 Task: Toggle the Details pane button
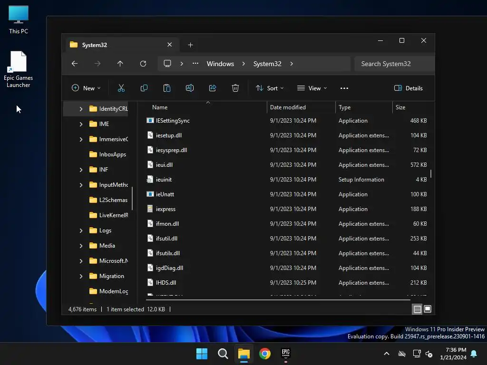[409, 88]
